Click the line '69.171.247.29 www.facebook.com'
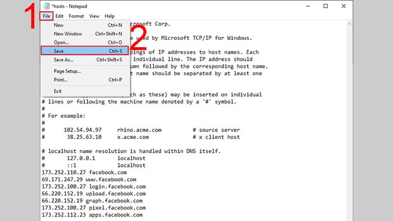Image resolution: width=393 pixels, height=221 pixels. click(x=89, y=179)
